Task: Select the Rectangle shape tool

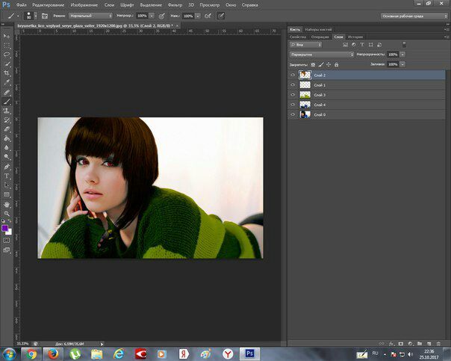Action: 6,194
